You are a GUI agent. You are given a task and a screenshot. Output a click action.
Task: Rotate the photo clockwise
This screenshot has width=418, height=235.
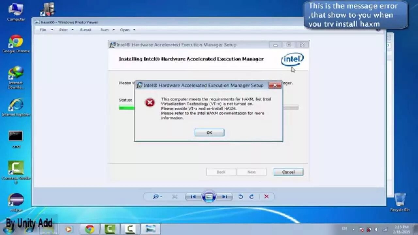coord(251,196)
